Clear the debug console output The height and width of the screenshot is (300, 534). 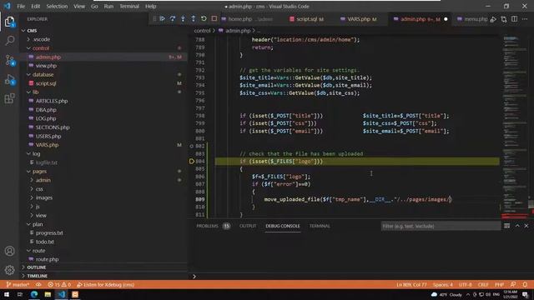coord(506,226)
